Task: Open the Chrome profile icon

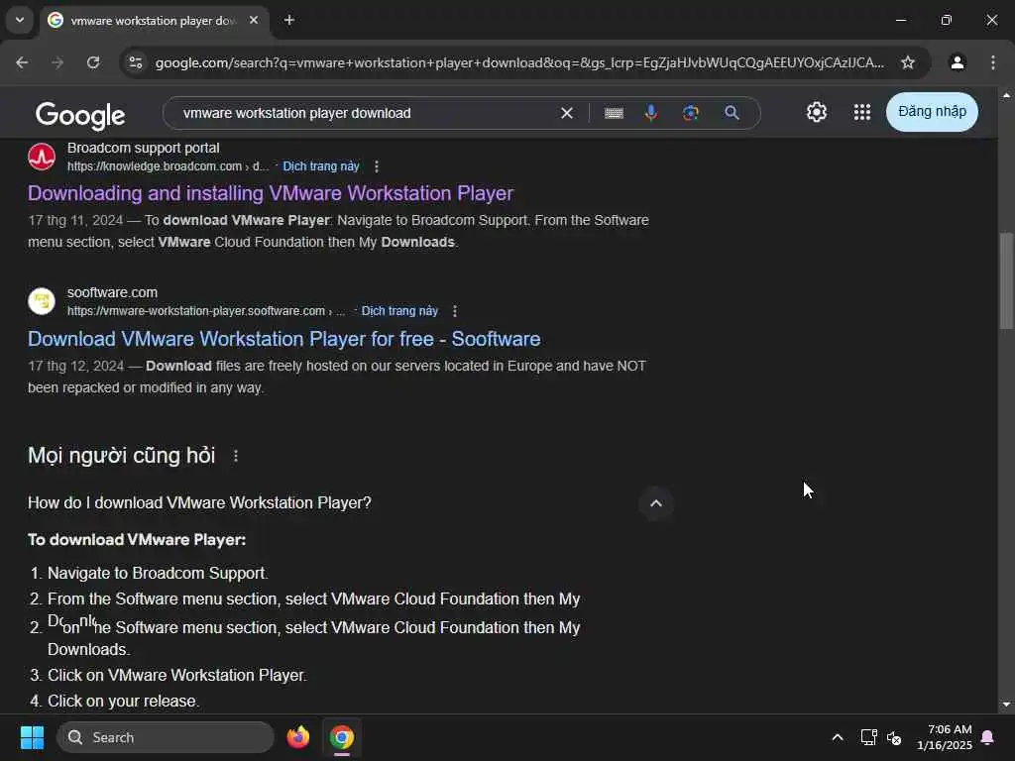Action: coord(957,62)
